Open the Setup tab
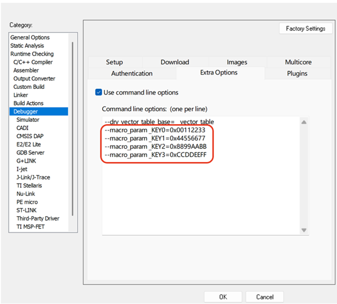Screen dimensions: 337x304 (x=115, y=62)
